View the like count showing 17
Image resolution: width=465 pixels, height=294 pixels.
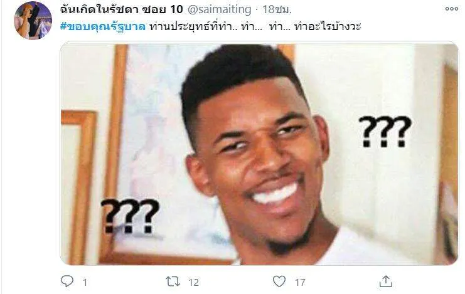point(300,283)
